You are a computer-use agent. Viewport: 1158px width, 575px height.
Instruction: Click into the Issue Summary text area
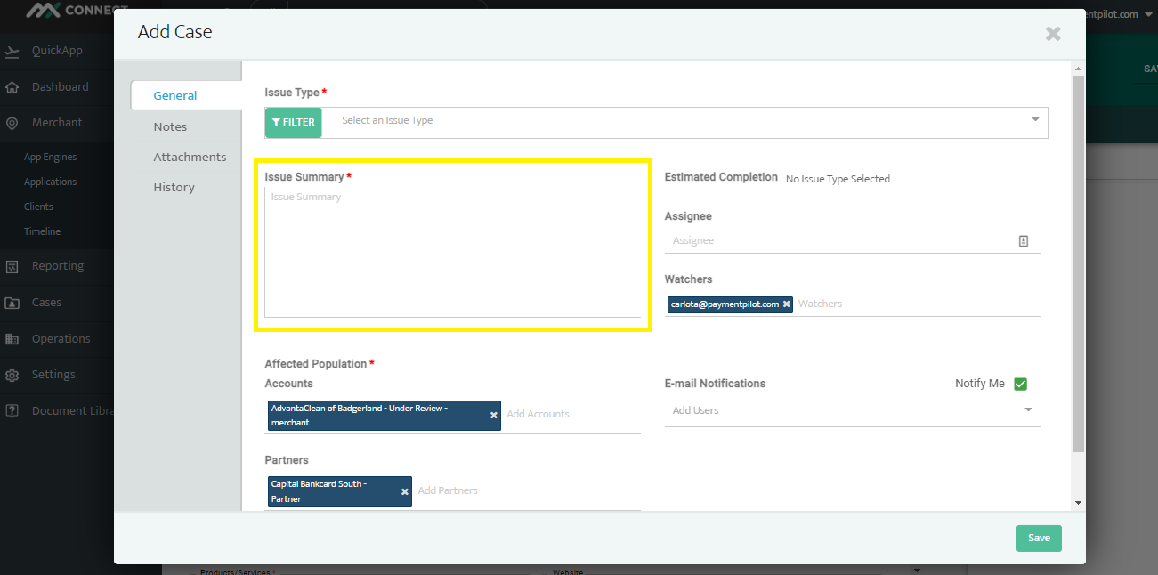(452, 254)
